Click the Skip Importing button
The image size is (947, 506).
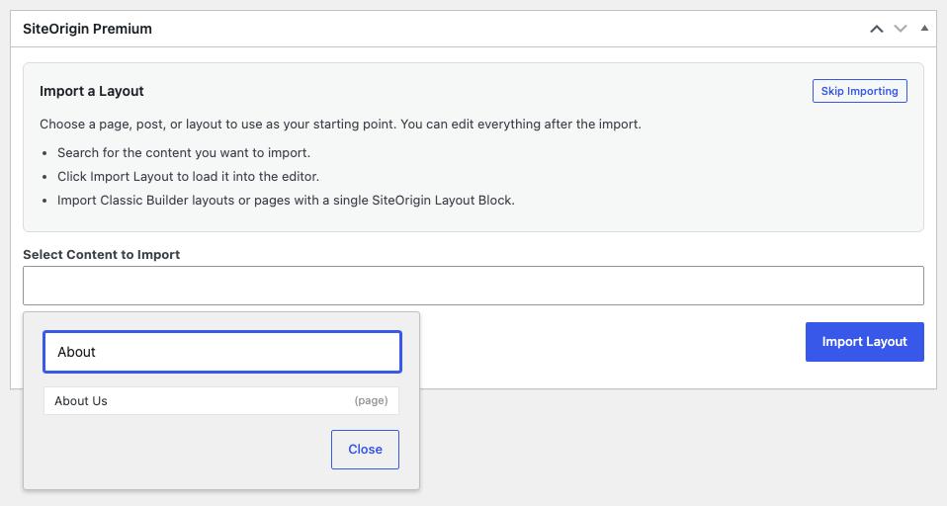pos(859,91)
